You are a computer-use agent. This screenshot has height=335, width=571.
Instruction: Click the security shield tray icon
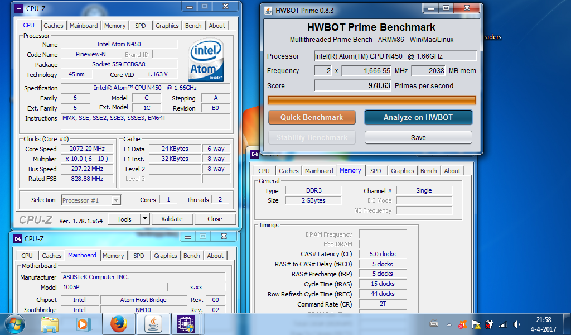(x=462, y=324)
